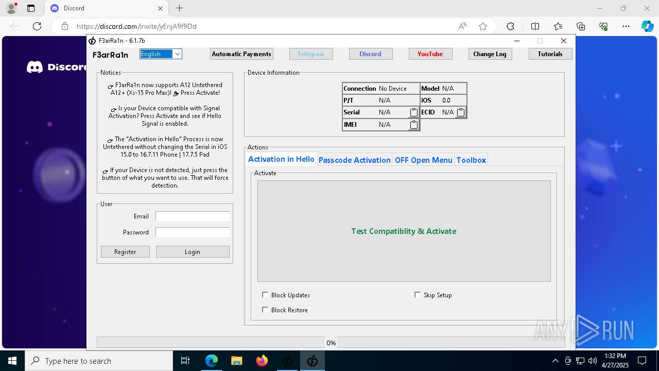Click the Telegram button
Viewport: 659px width, 371px height.
311,54
